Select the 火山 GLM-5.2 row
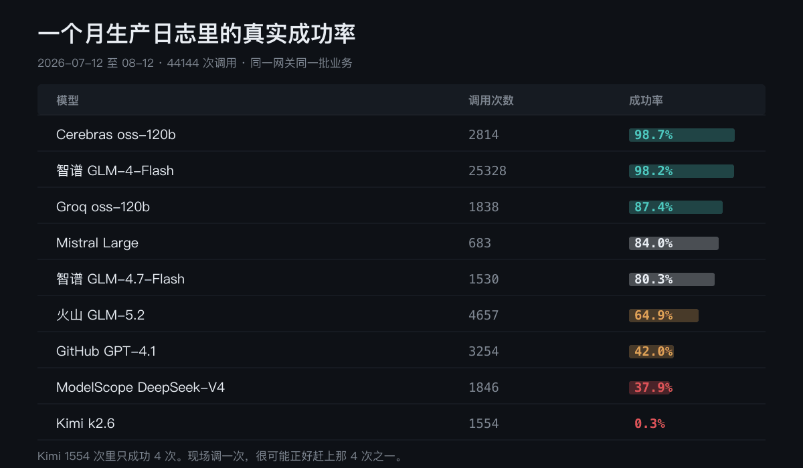Image resolution: width=803 pixels, height=468 pixels. [401, 315]
